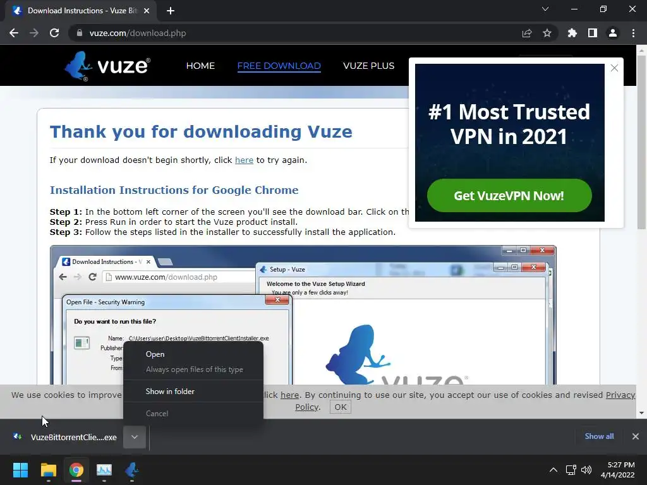
Task: View site info via lock icon
Action: pyautogui.click(x=79, y=33)
